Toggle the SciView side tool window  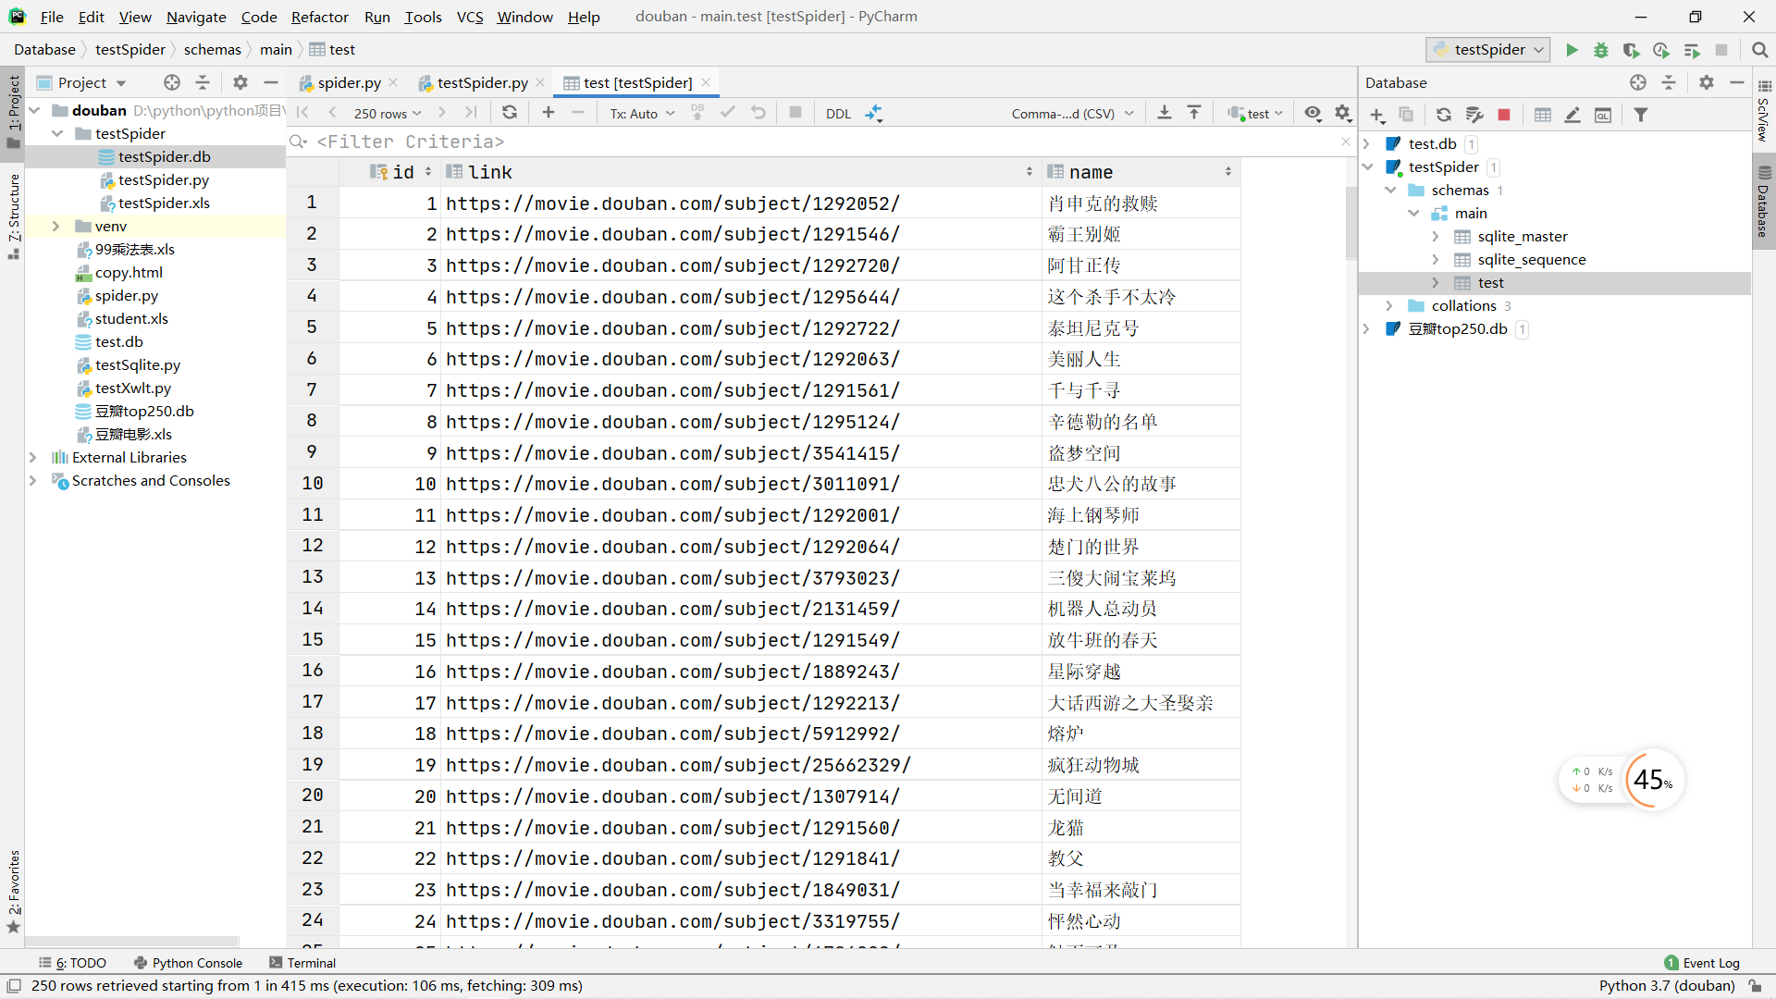(x=1763, y=113)
